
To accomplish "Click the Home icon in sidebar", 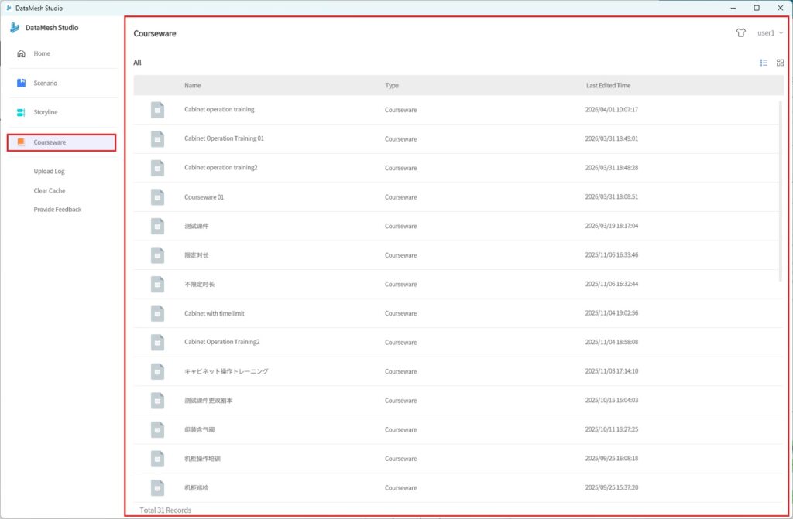I will 21,53.
